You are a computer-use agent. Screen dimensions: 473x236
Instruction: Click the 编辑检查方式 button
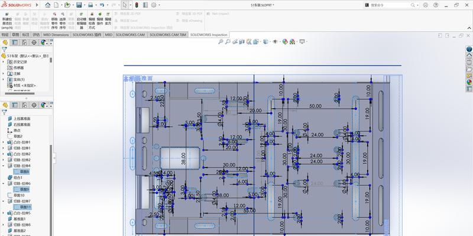coord(92,21)
